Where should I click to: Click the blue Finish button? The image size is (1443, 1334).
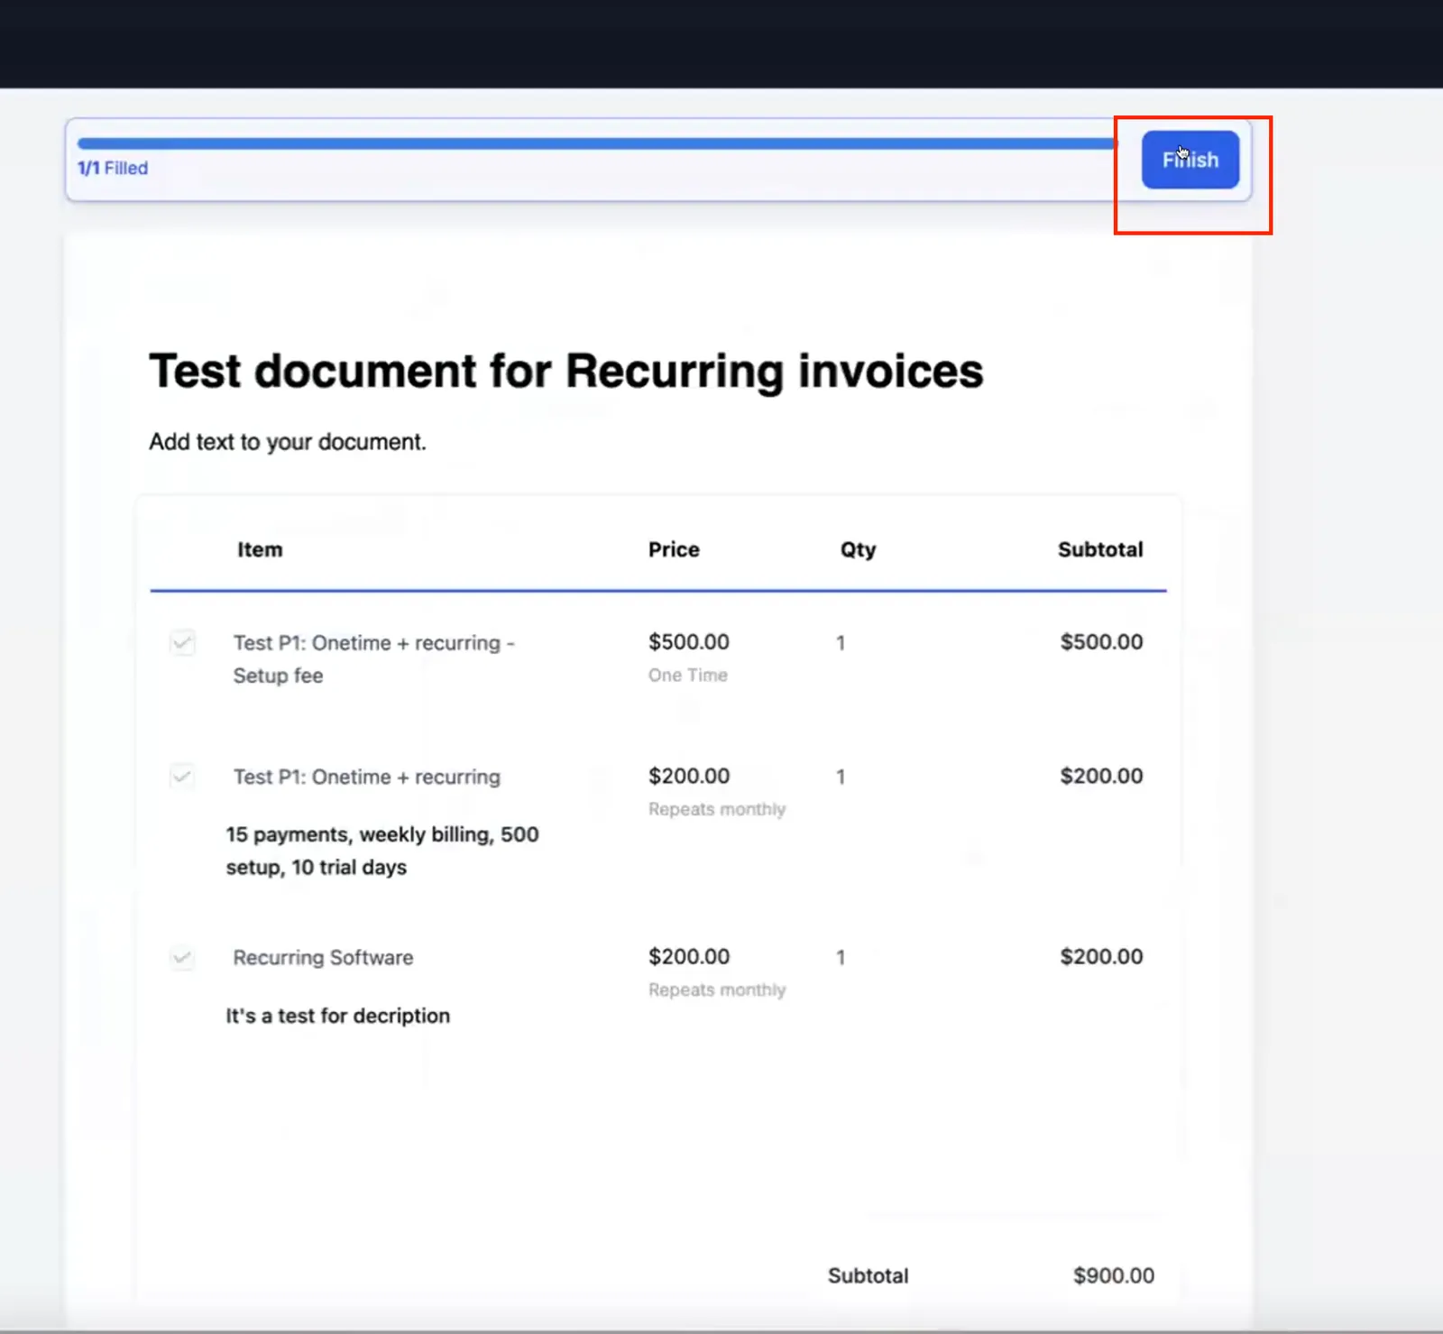[x=1190, y=160]
